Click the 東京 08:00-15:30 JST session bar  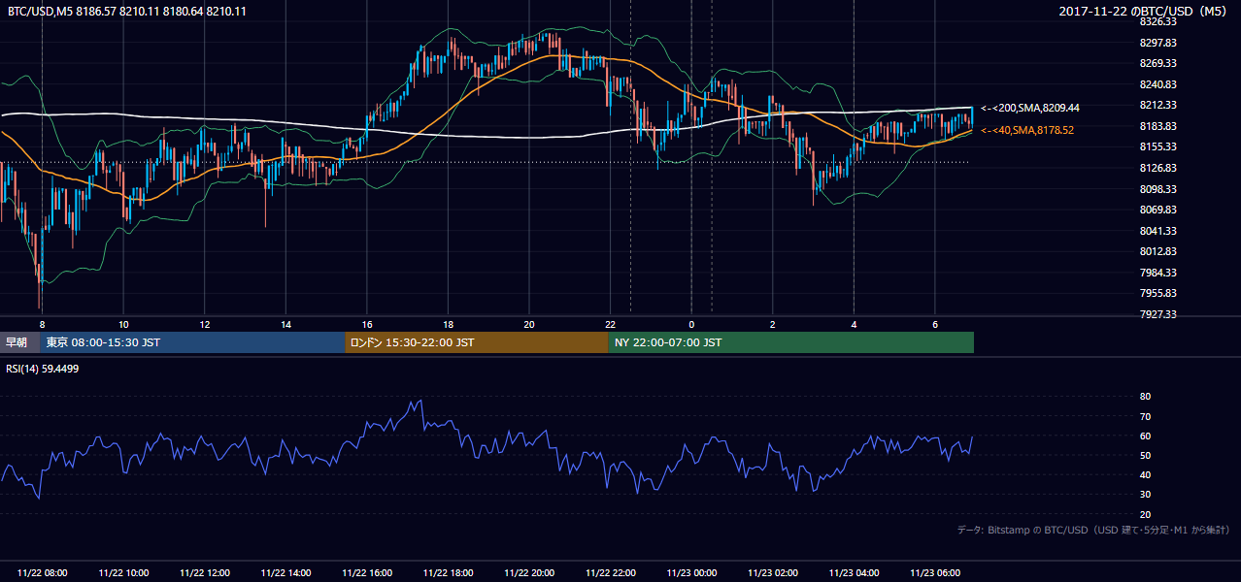point(192,342)
